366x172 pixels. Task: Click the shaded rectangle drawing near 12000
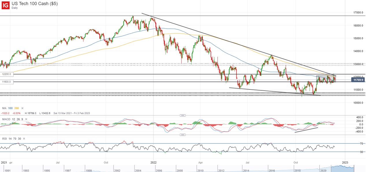[x=326, y=79]
